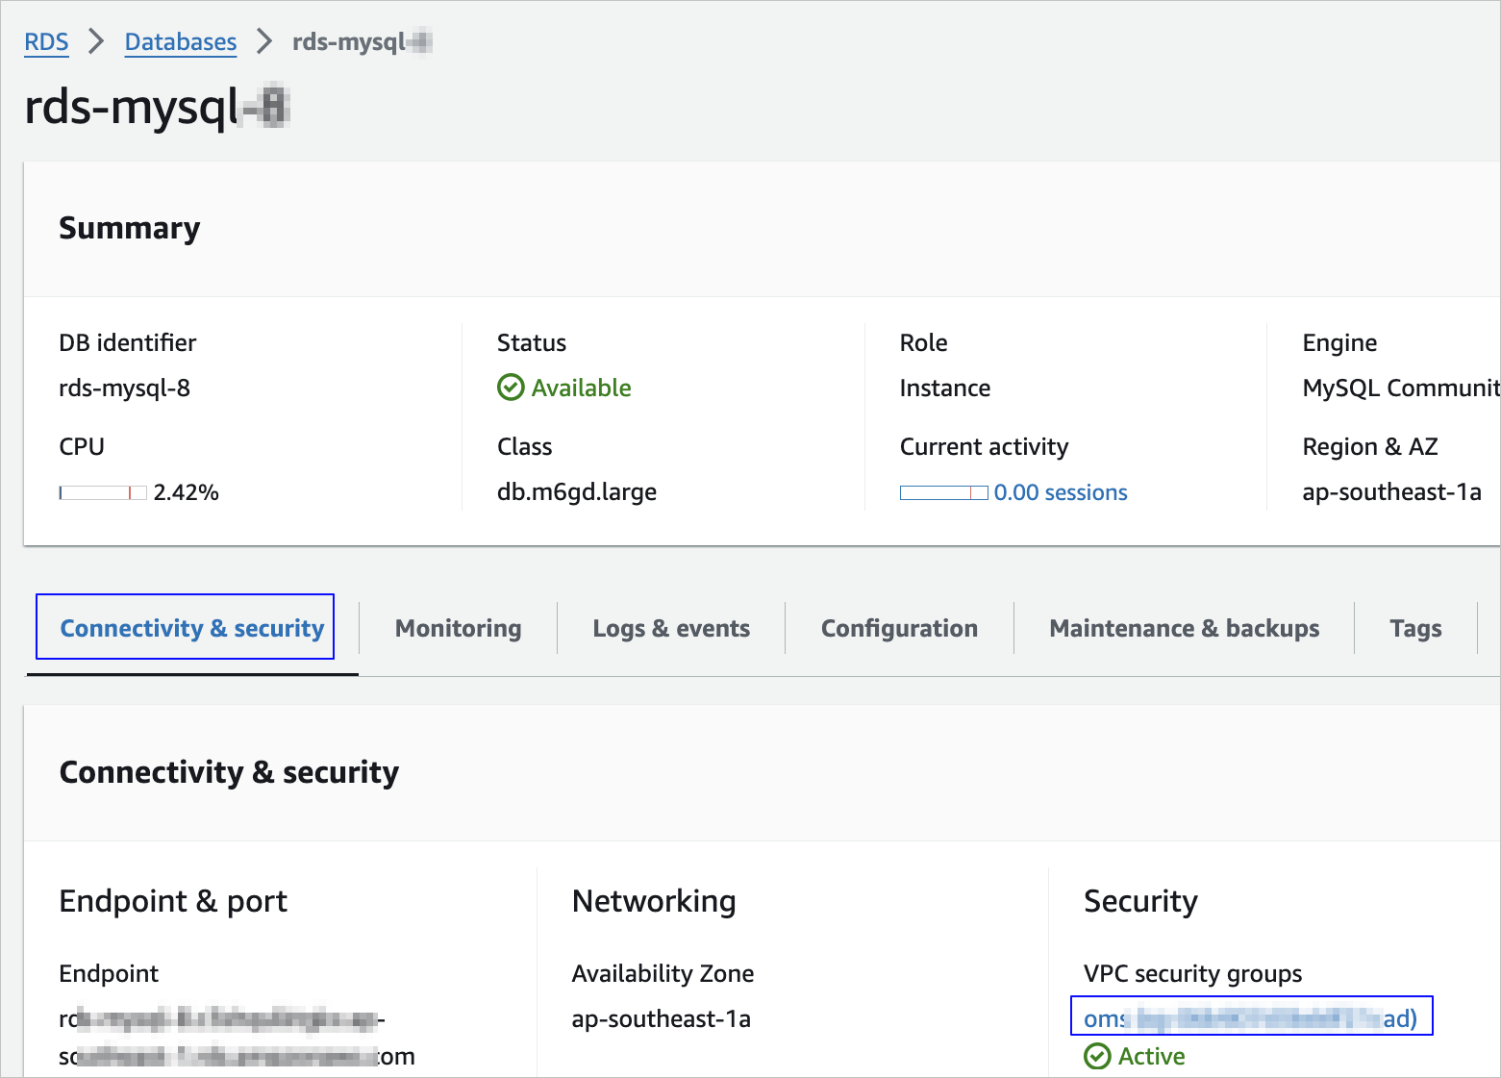Open the RDS breadcrumb link
Image resolution: width=1501 pixels, height=1078 pixels.
[x=46, y=42]
